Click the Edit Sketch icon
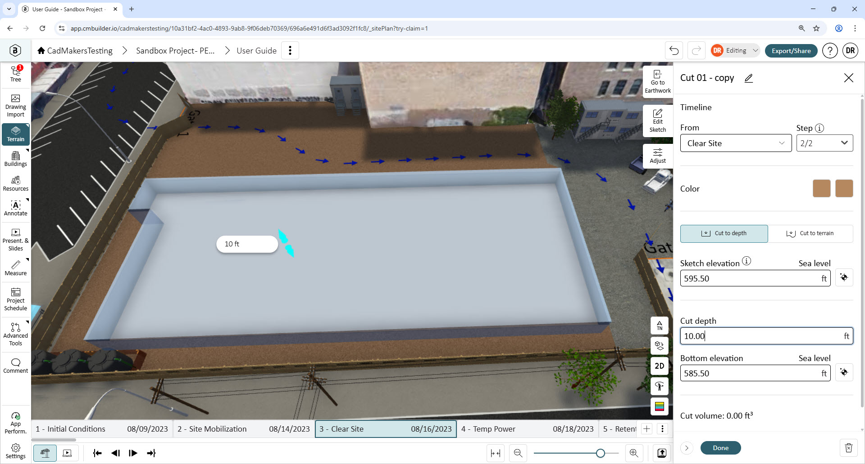Screen dimensions: 865x464 click(x=658, y=121)
